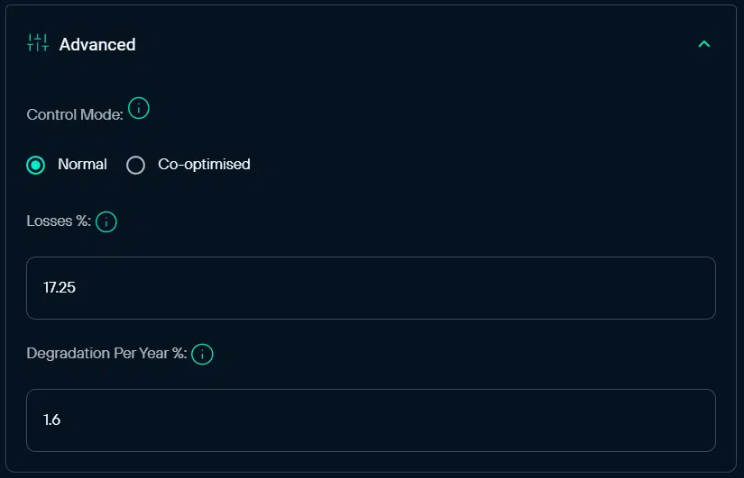744x478 pixels.
Task: Click the 1.6 value in Degradation field
Action: pyautogui.click(x=52, y=419)
